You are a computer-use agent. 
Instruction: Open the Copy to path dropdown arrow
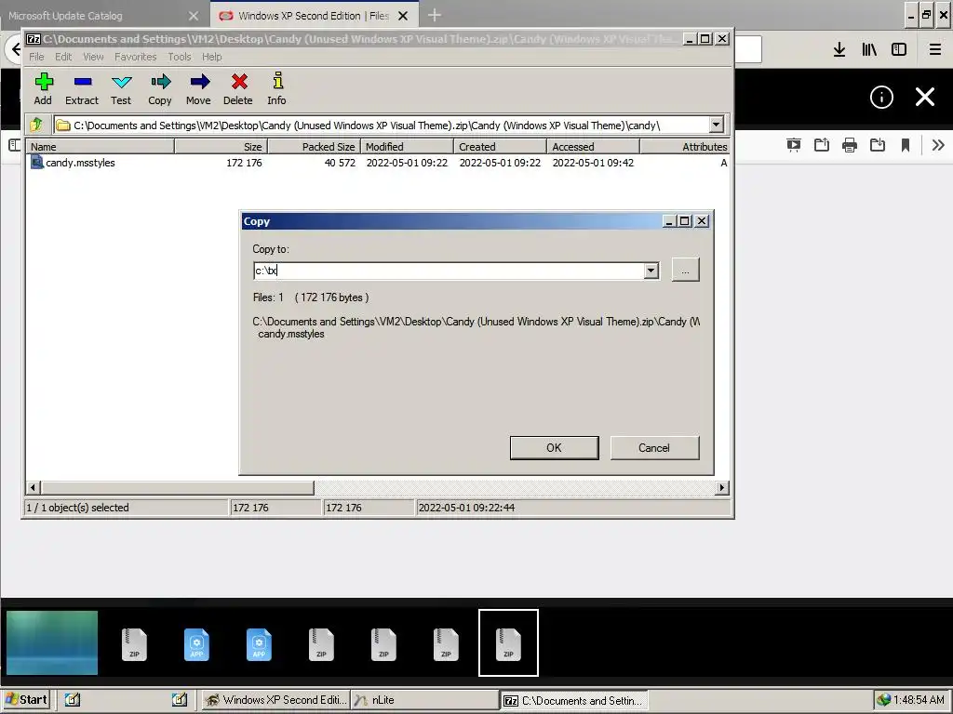click(x=651, y=271)
